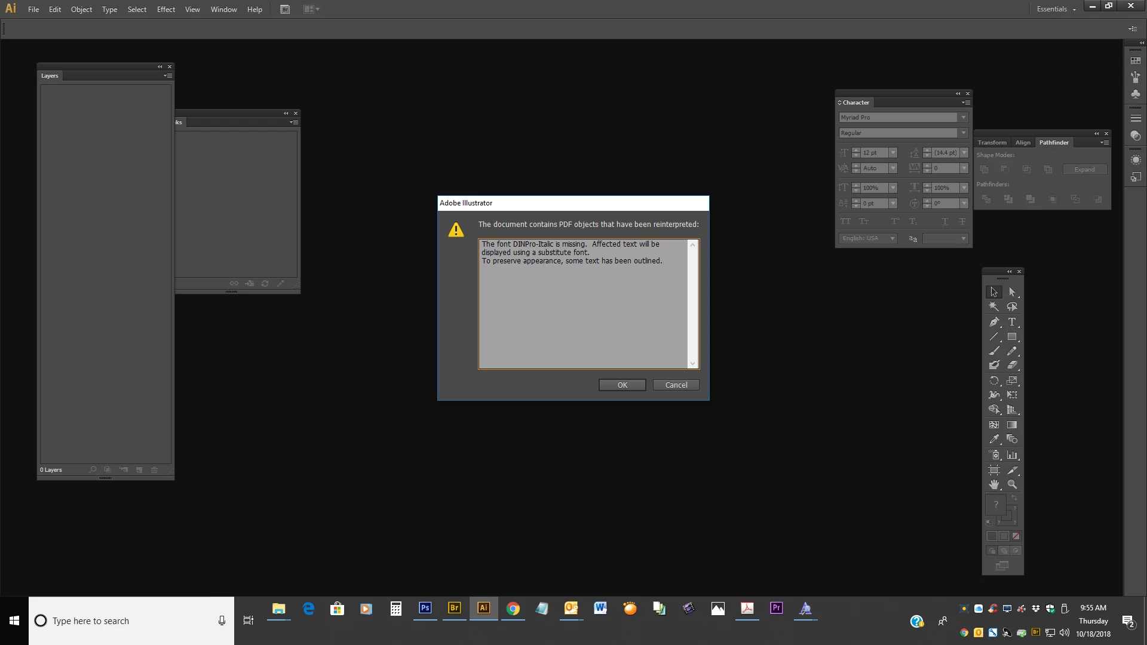Select the Hand tool
Viewport: 1147px width, 645px height.
(994, 484)
